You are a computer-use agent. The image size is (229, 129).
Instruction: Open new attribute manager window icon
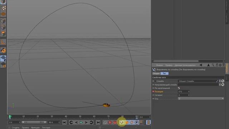coord(223,65)
